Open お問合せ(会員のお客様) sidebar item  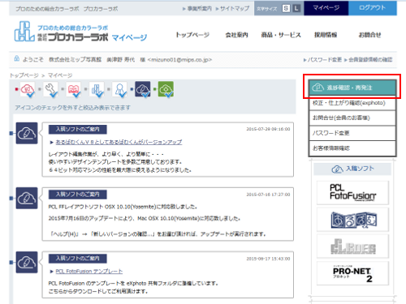(352, 118)
